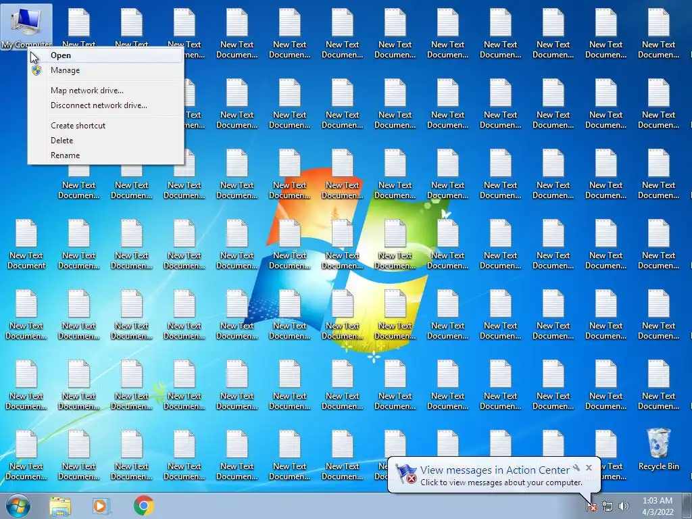The height and width of the screenshot is (519, 692).
Task: Launch Google Chrome from the taskbar
Action: click(143, 506)
